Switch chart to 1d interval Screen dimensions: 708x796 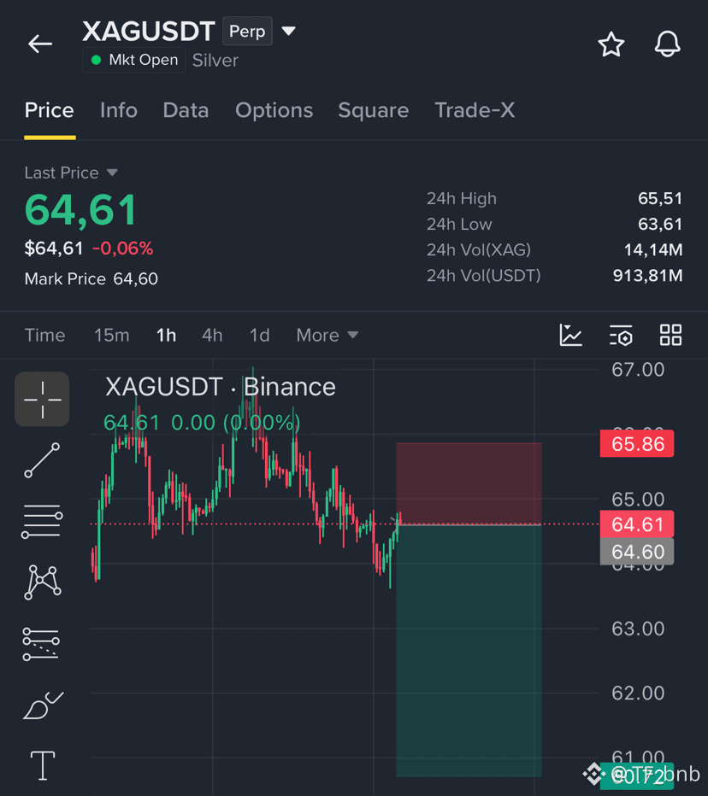pyautogui.click(x=260, y=335)
